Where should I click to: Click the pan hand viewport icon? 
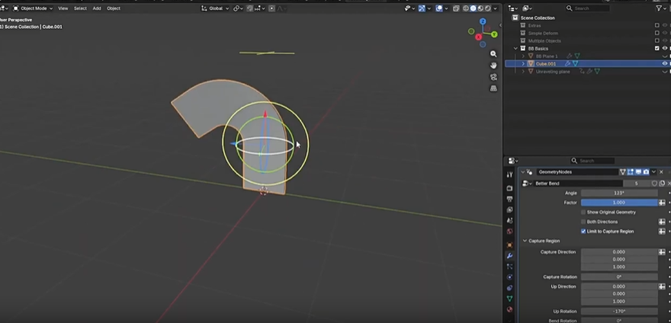[493, 66]
